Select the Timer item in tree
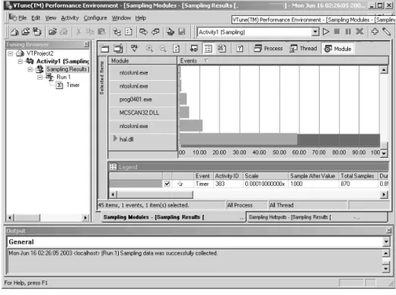Screen dimensions: 396x295 pos(73,85)
